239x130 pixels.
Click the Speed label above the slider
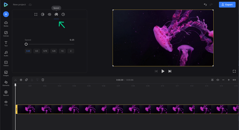tap(28, 40)
